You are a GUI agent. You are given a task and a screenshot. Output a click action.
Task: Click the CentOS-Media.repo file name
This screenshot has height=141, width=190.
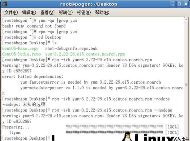pos(21,54)
